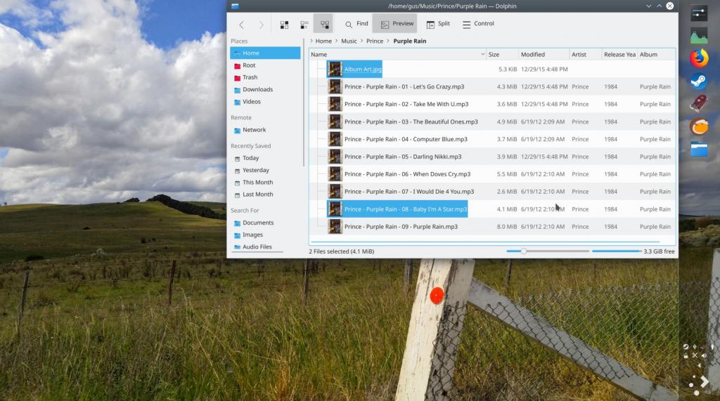Select the Details view mode icon
Image resolution: width=720 pixels, height=401 pixels.
point(323,25)
